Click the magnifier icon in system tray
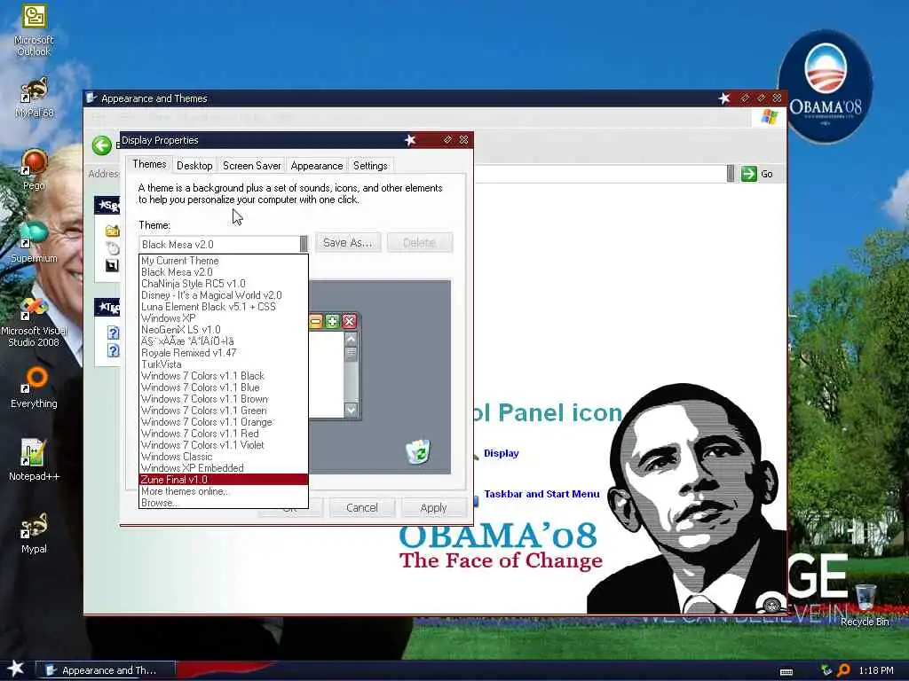The width and height of the screenshot is (909, 681). click(843, 670)
